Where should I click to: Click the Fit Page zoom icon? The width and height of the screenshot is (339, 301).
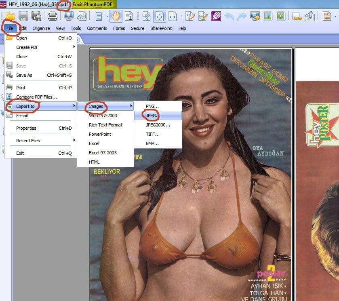click(x=159, y=16)
